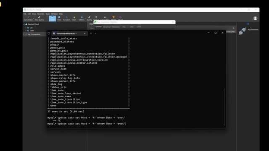Screen dimensions: 269x151
Task: Expand the first project under Navicat Cloud
Action: (x=26, y=28)
